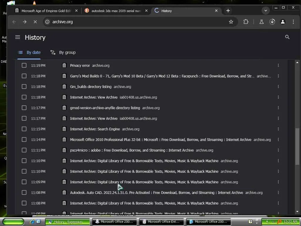
Task: Open gmod-version-archive-anyfile directory listing link
Action: pos(105,108)
